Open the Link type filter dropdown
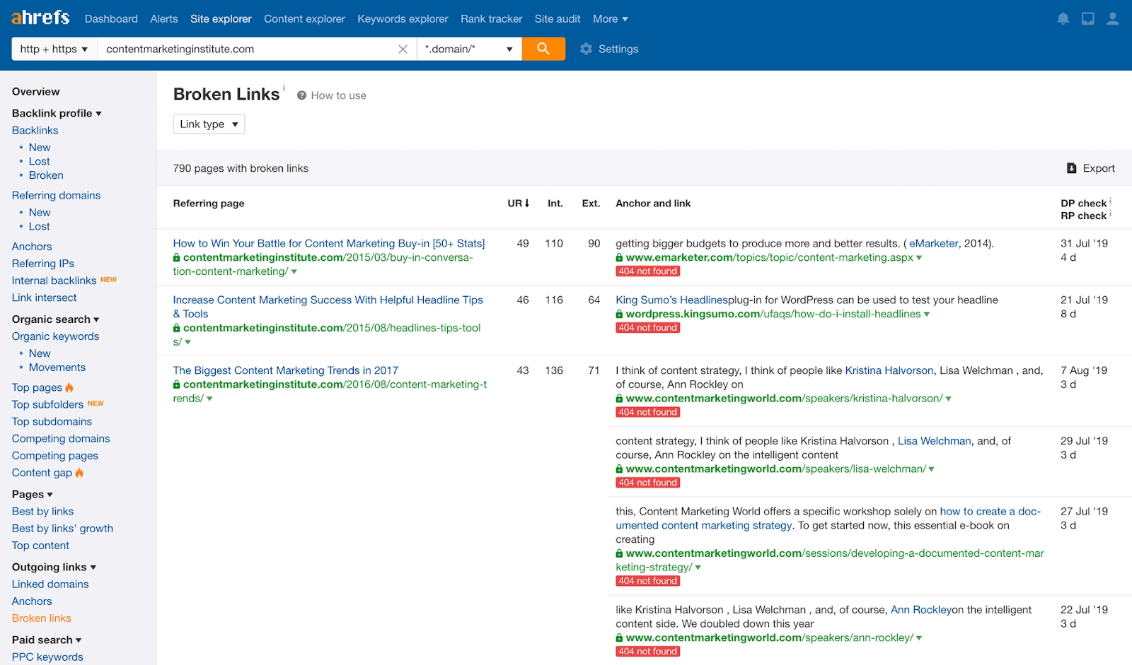The width and height of the screenshot is (1132, 665). pyautogui.click(x=208, y=124)
